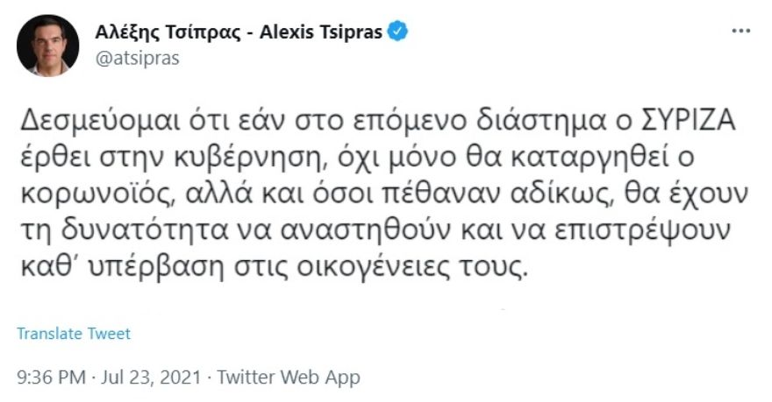Screen dimensions: 772x402
Task: Click the "Translate Tweet" link
Action: 74,334
